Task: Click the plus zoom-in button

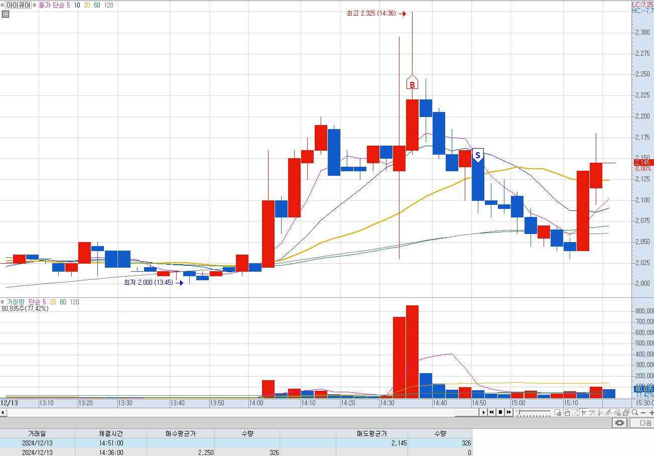Action: [651, 413]
